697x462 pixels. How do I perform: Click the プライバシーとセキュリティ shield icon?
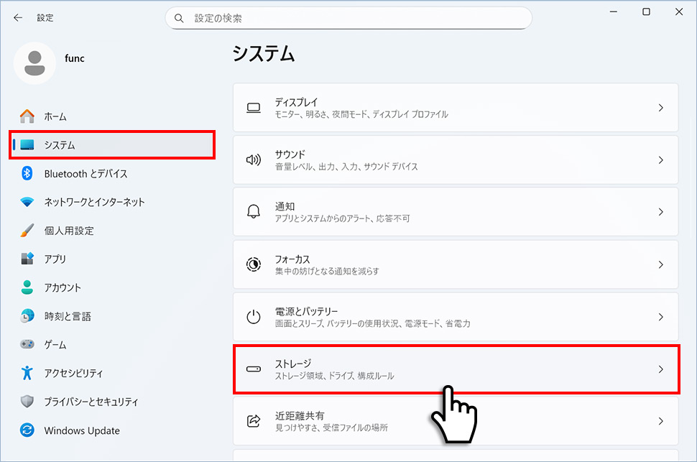click(27, 402)
